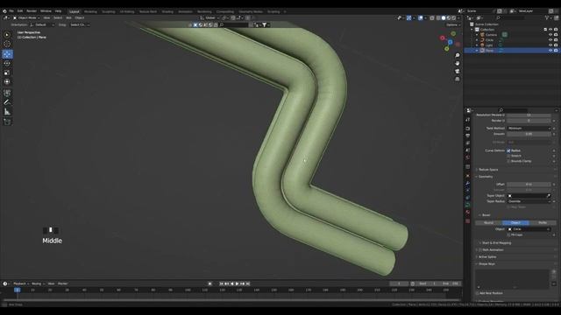Disable Collection render via camera icon

[x=556, y=29]
